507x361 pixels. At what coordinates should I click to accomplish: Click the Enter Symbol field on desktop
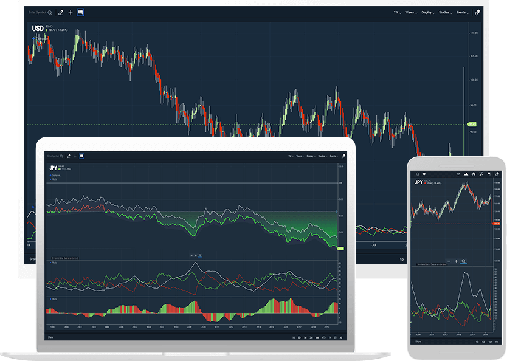coord(38,12)
